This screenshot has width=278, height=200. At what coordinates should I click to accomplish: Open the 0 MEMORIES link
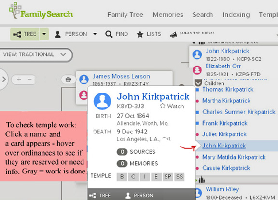137,163
